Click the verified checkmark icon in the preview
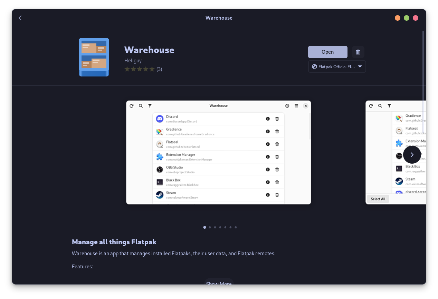The height and width of the screenshot is (299, 438). (x=287, y=106)
